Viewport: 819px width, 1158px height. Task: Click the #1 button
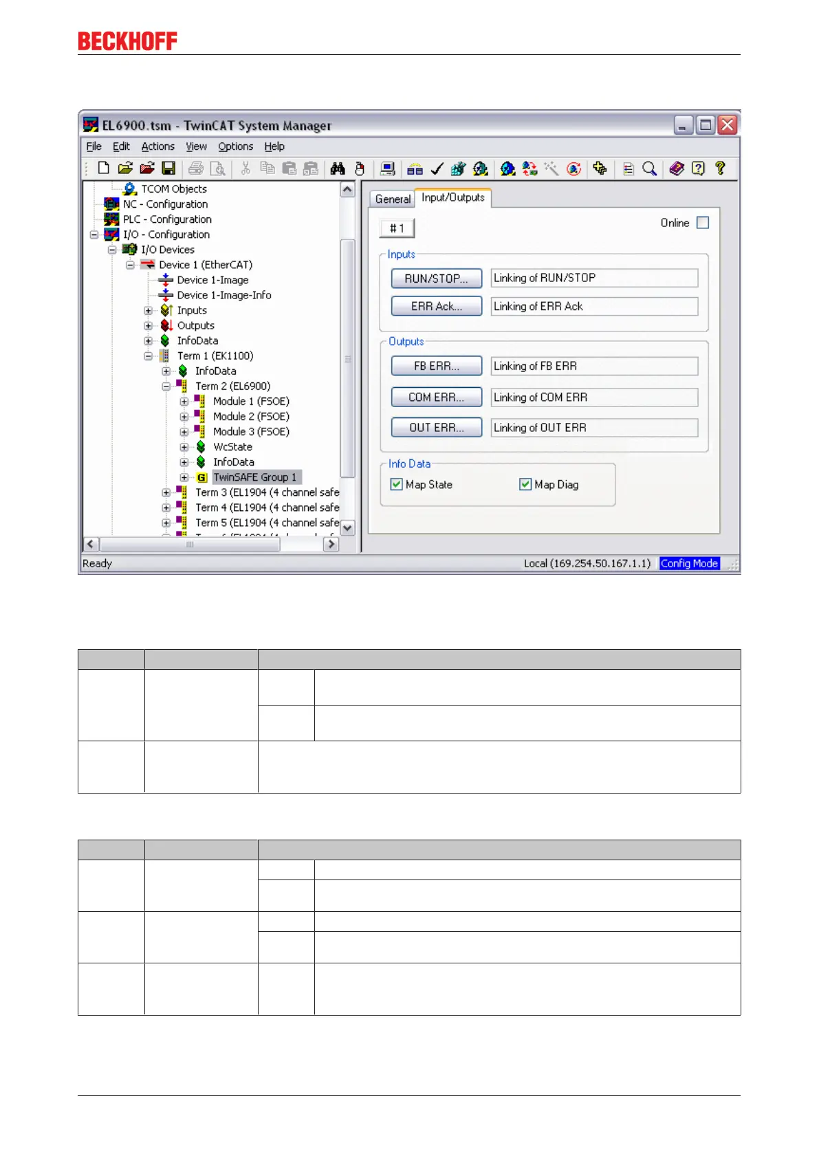397,228
